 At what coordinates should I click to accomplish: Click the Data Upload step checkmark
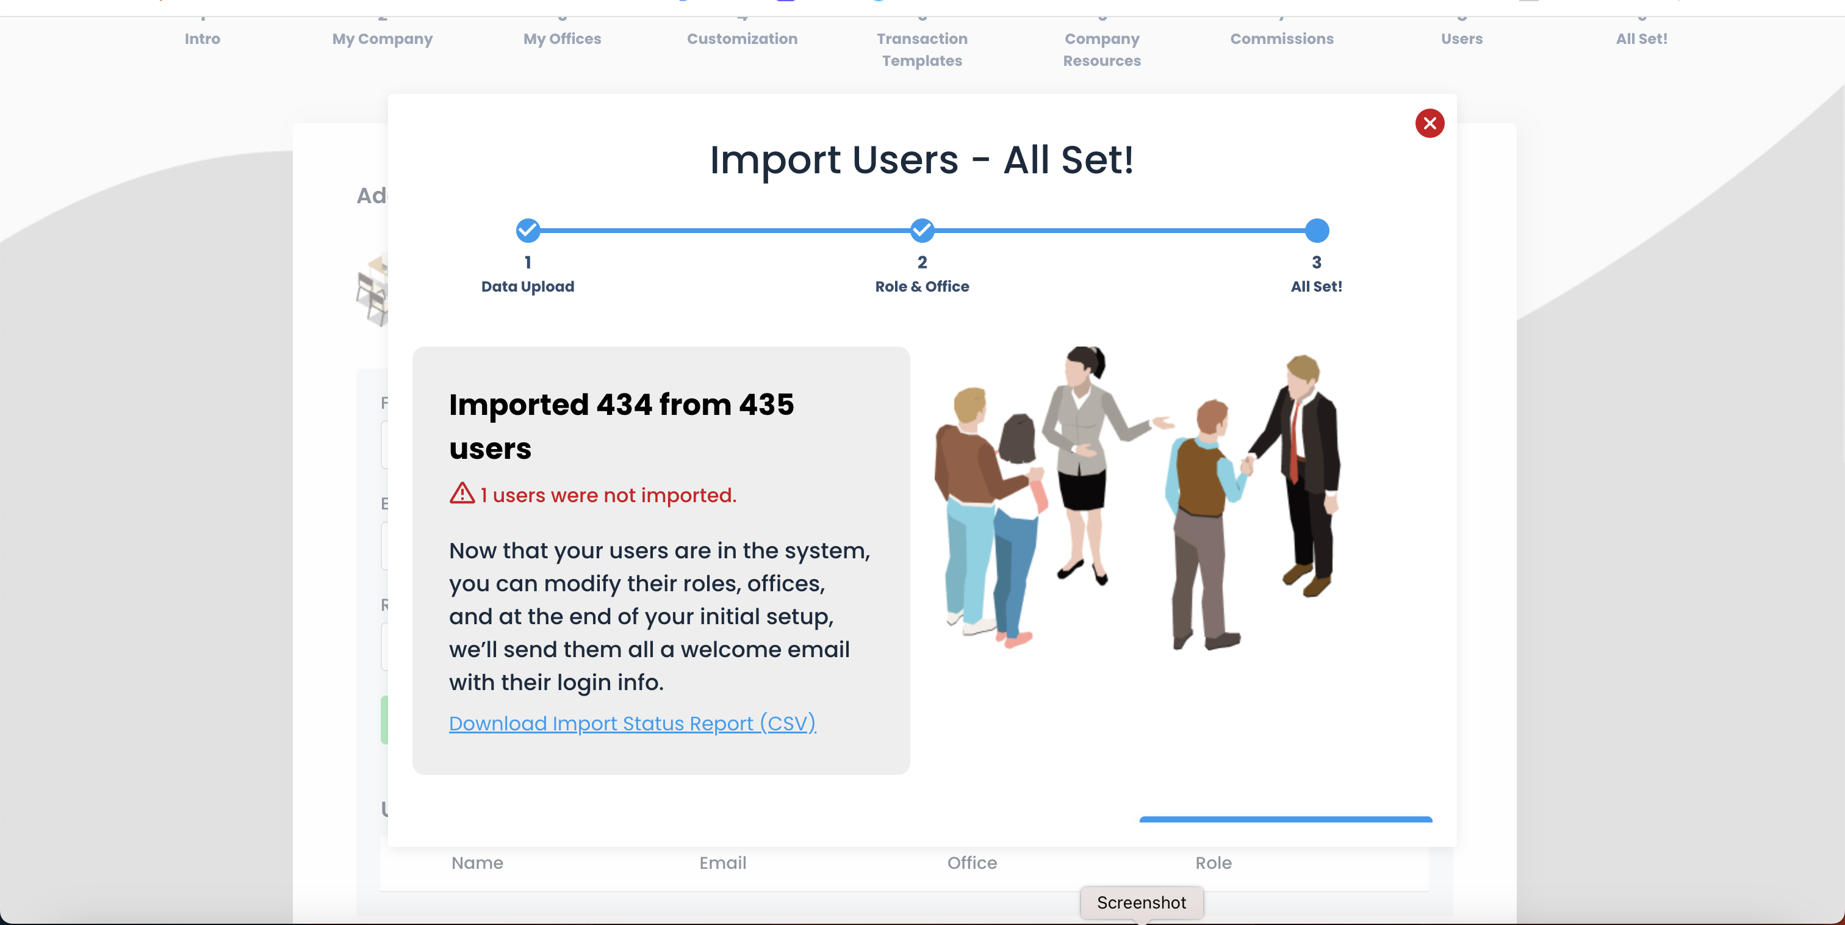pos(528,231)
